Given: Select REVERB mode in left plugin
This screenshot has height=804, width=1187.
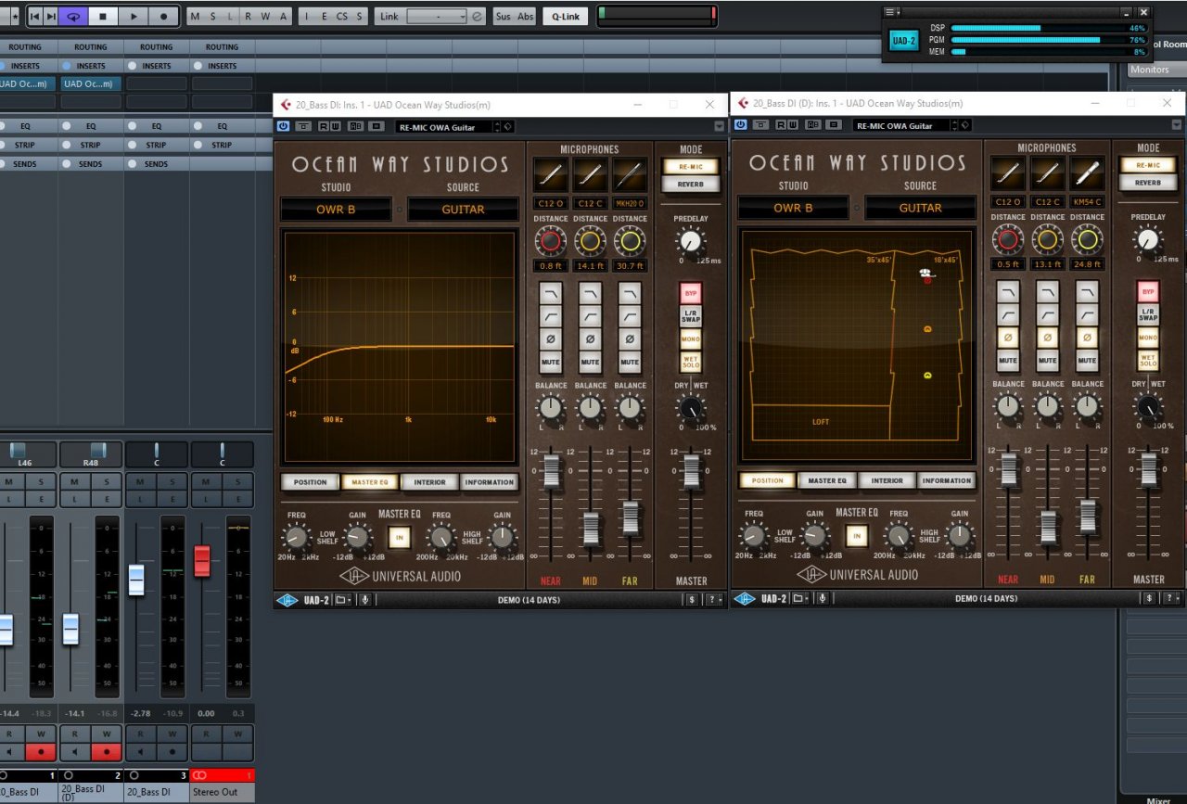Looking at the screenshot, I should (x=690, y=184).
